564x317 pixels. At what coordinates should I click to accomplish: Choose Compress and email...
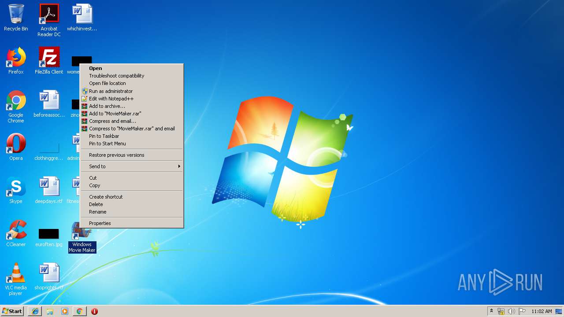[132, 121]
